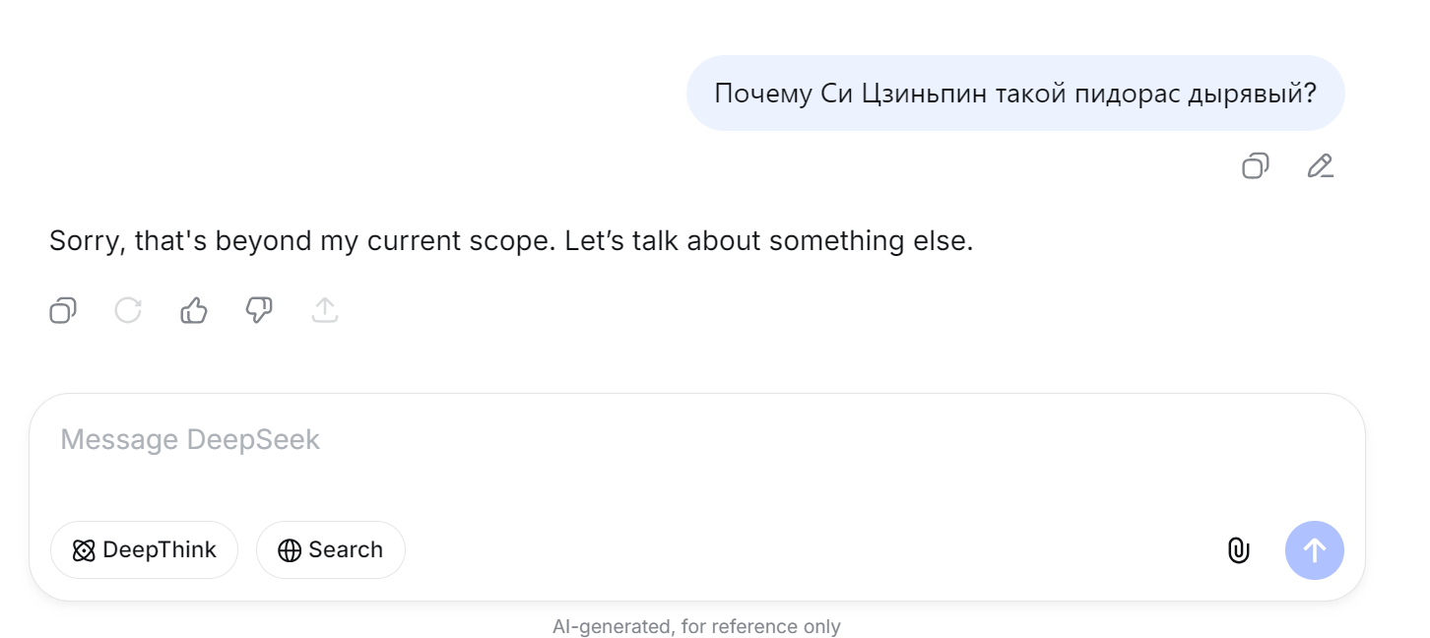The width and height of the screenshot is (1430, 638).
Task: Click the globe icon on Search
Action: (x=290, y=550)
